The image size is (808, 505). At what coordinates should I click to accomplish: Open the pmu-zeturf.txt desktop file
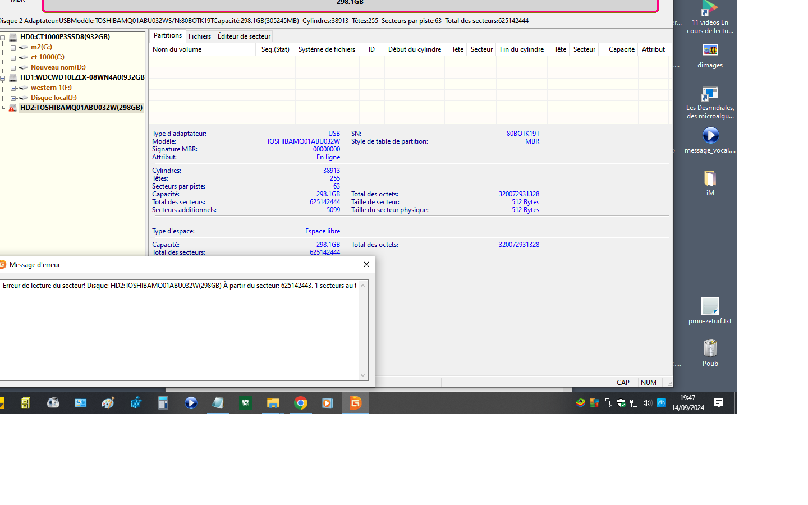tap(710, 311)
